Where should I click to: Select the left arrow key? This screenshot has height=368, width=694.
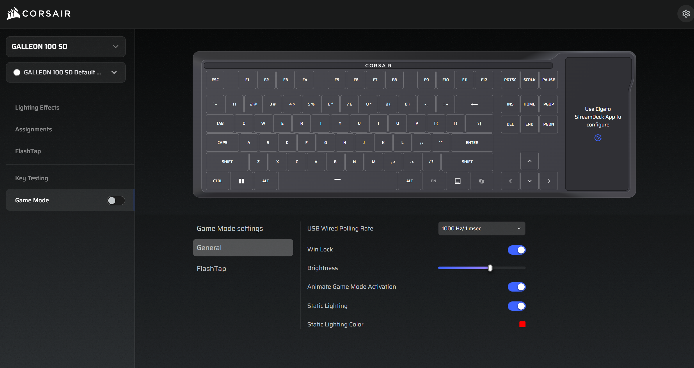click(510, 181)
